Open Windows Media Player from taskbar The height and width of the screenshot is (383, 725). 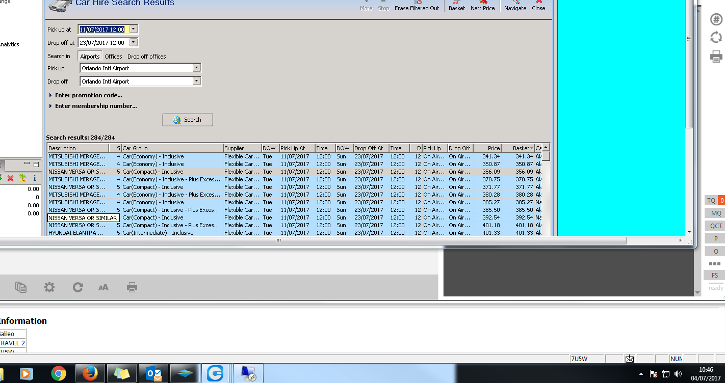(27, 374)
